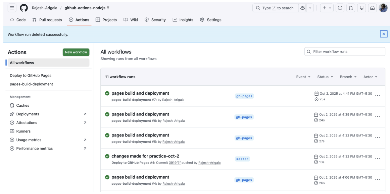Dismiss the workflow deleted banner
Image resolution: width=390 pixels, height=194 pixels.
click(384, 34)
